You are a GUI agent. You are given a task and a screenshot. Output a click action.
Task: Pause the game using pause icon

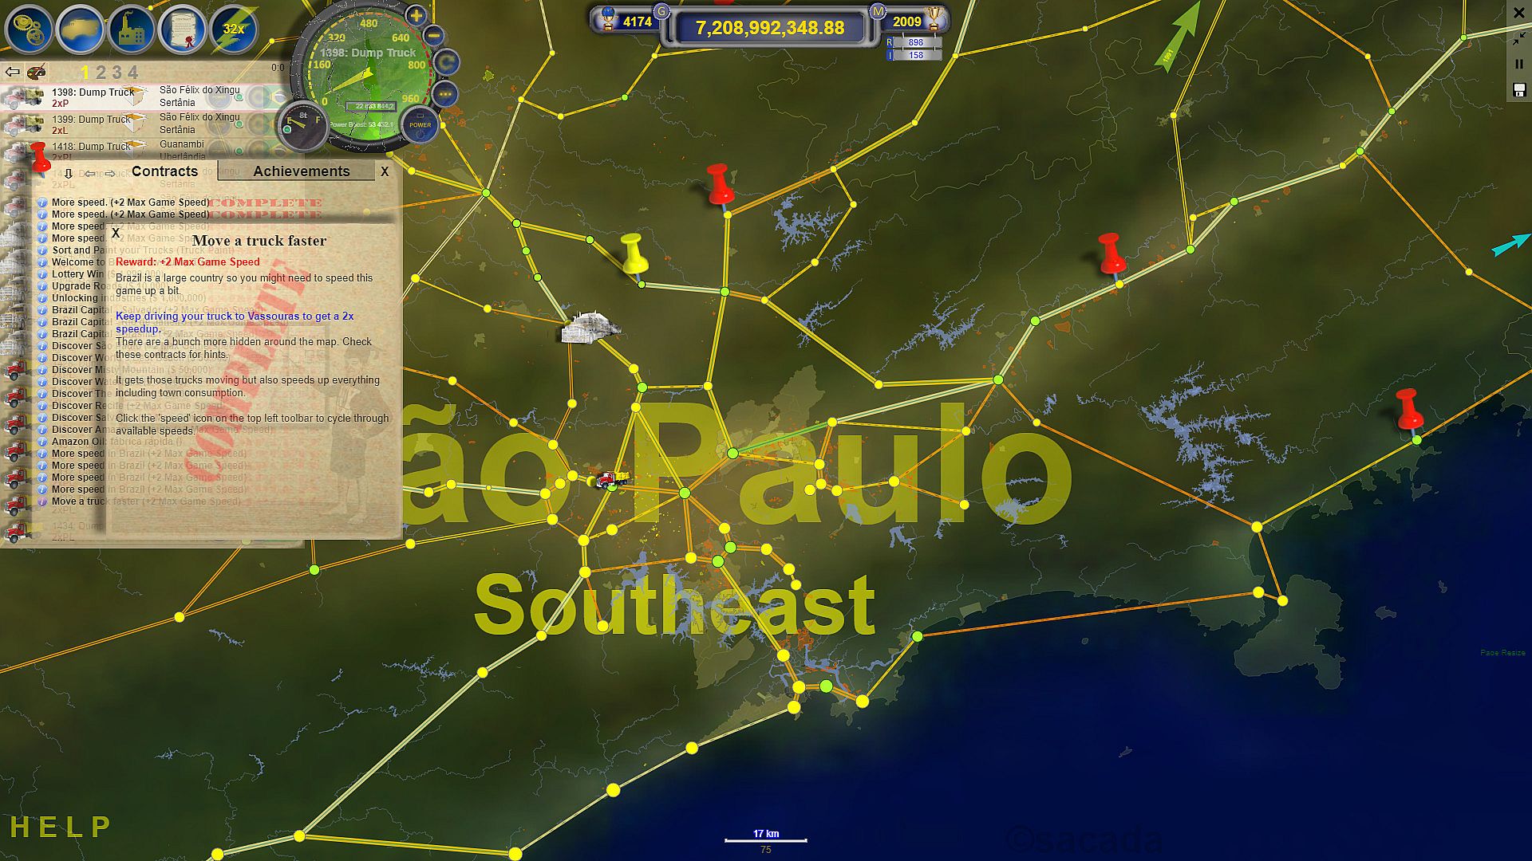tap(1519, 64)
